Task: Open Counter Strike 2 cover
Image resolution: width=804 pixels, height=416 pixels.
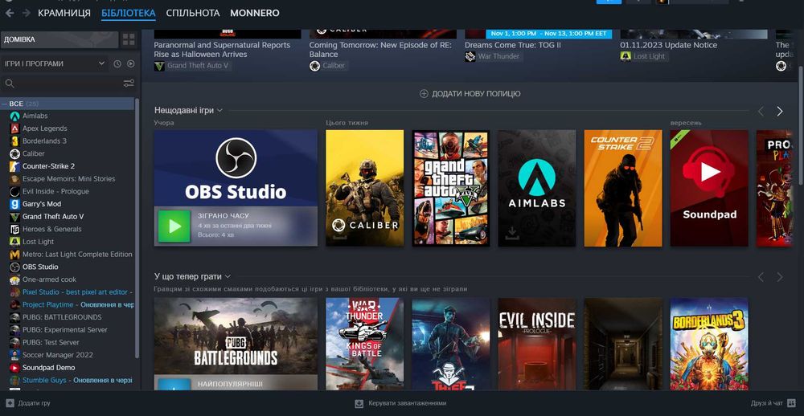Action: 623,188
